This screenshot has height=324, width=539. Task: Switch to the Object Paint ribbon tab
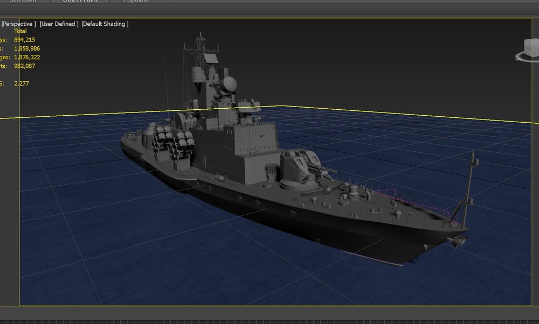pos(80,1)
